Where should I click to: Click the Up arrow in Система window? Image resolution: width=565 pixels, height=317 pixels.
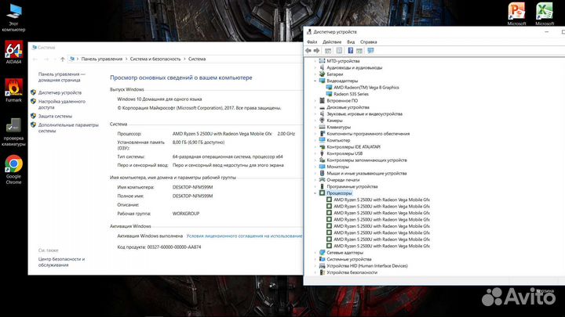pyautogui.click(x=62, y=59)
